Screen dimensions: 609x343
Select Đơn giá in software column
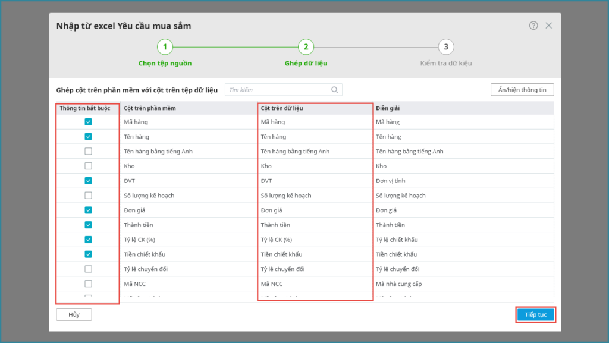pos(189,210)
